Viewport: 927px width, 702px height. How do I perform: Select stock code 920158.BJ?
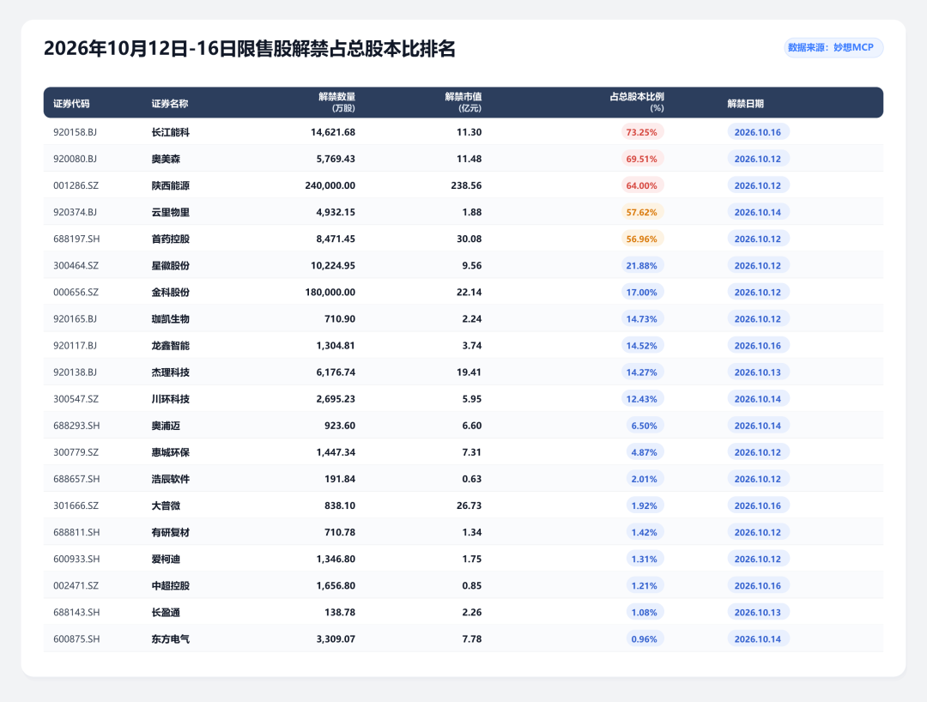[x=75, y=132]
